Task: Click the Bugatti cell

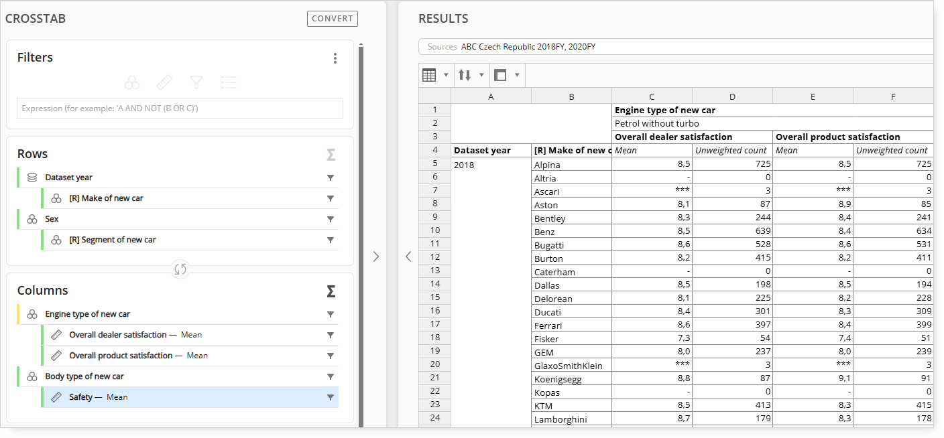Action: point(571,244)
